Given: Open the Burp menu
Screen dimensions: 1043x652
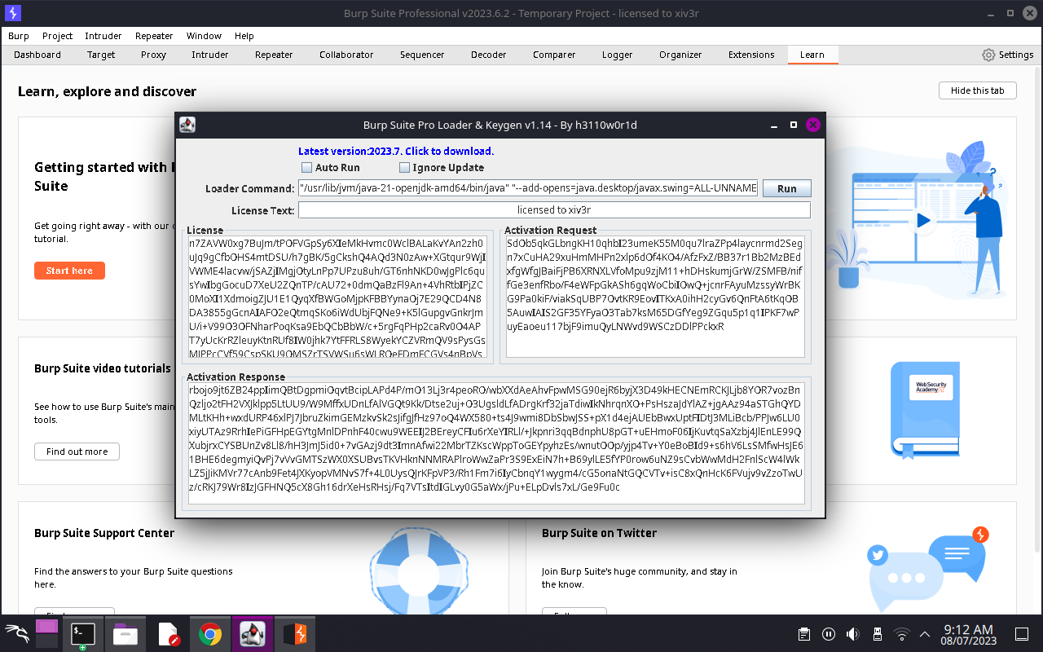Looking at the screenshot, I should [x=18, y=36].
